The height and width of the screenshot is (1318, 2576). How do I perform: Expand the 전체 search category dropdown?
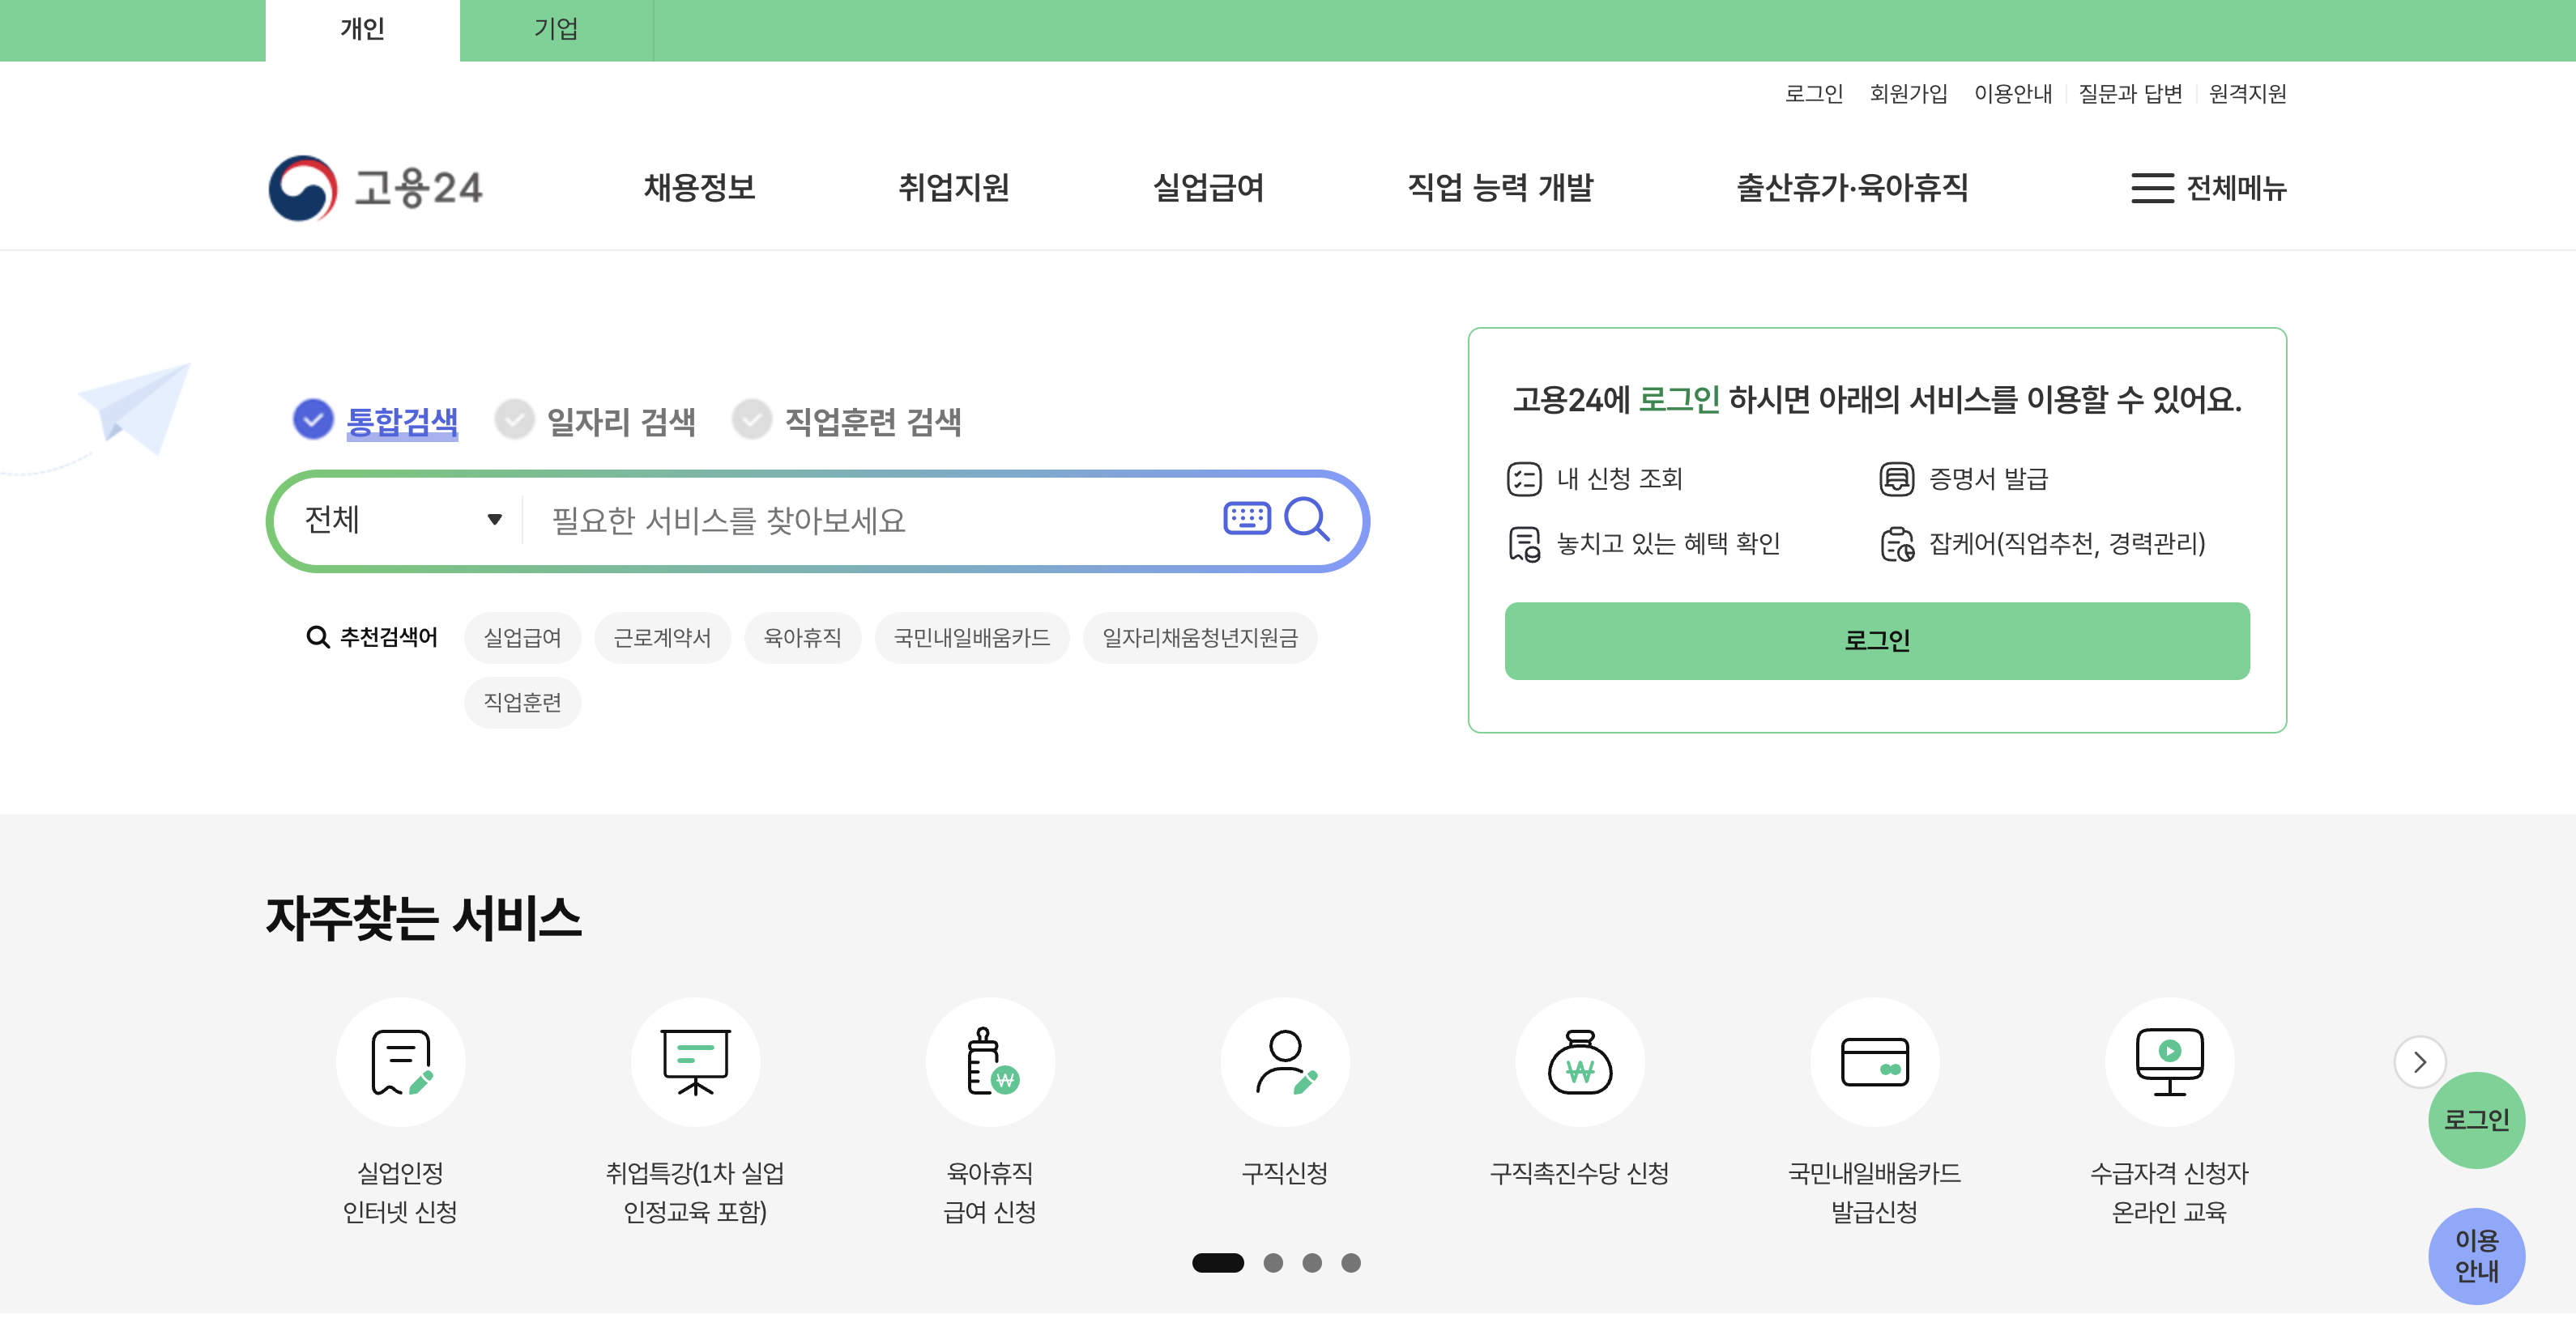[402, 520]
